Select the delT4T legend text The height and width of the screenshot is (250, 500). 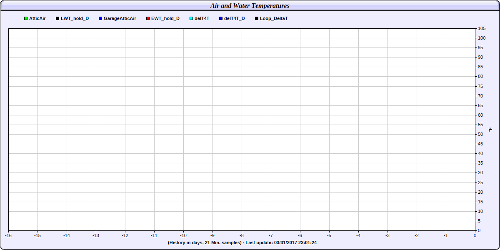pos(202,19)
